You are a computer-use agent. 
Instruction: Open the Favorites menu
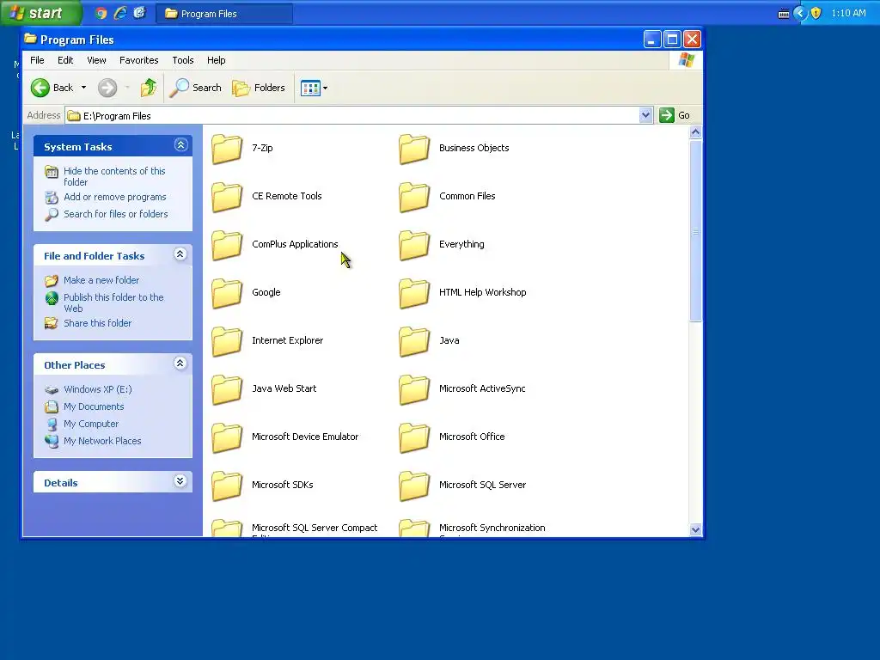coord(138,60)
